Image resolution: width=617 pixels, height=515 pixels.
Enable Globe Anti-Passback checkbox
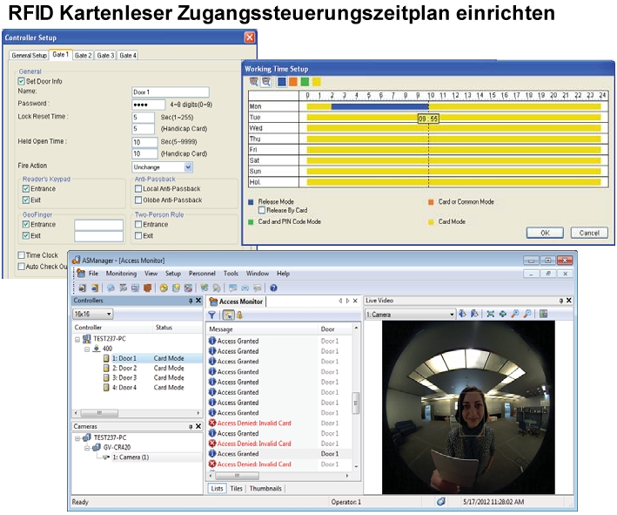138,200
